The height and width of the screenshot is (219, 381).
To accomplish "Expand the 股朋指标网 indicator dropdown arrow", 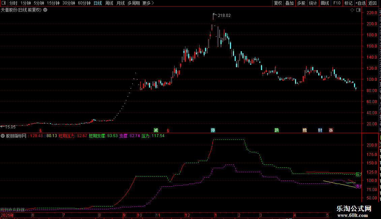I will point(3,136).
